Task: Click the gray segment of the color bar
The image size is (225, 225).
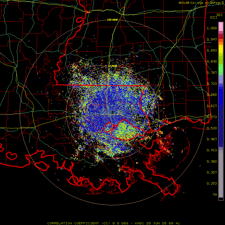Action: coord(221,174)
